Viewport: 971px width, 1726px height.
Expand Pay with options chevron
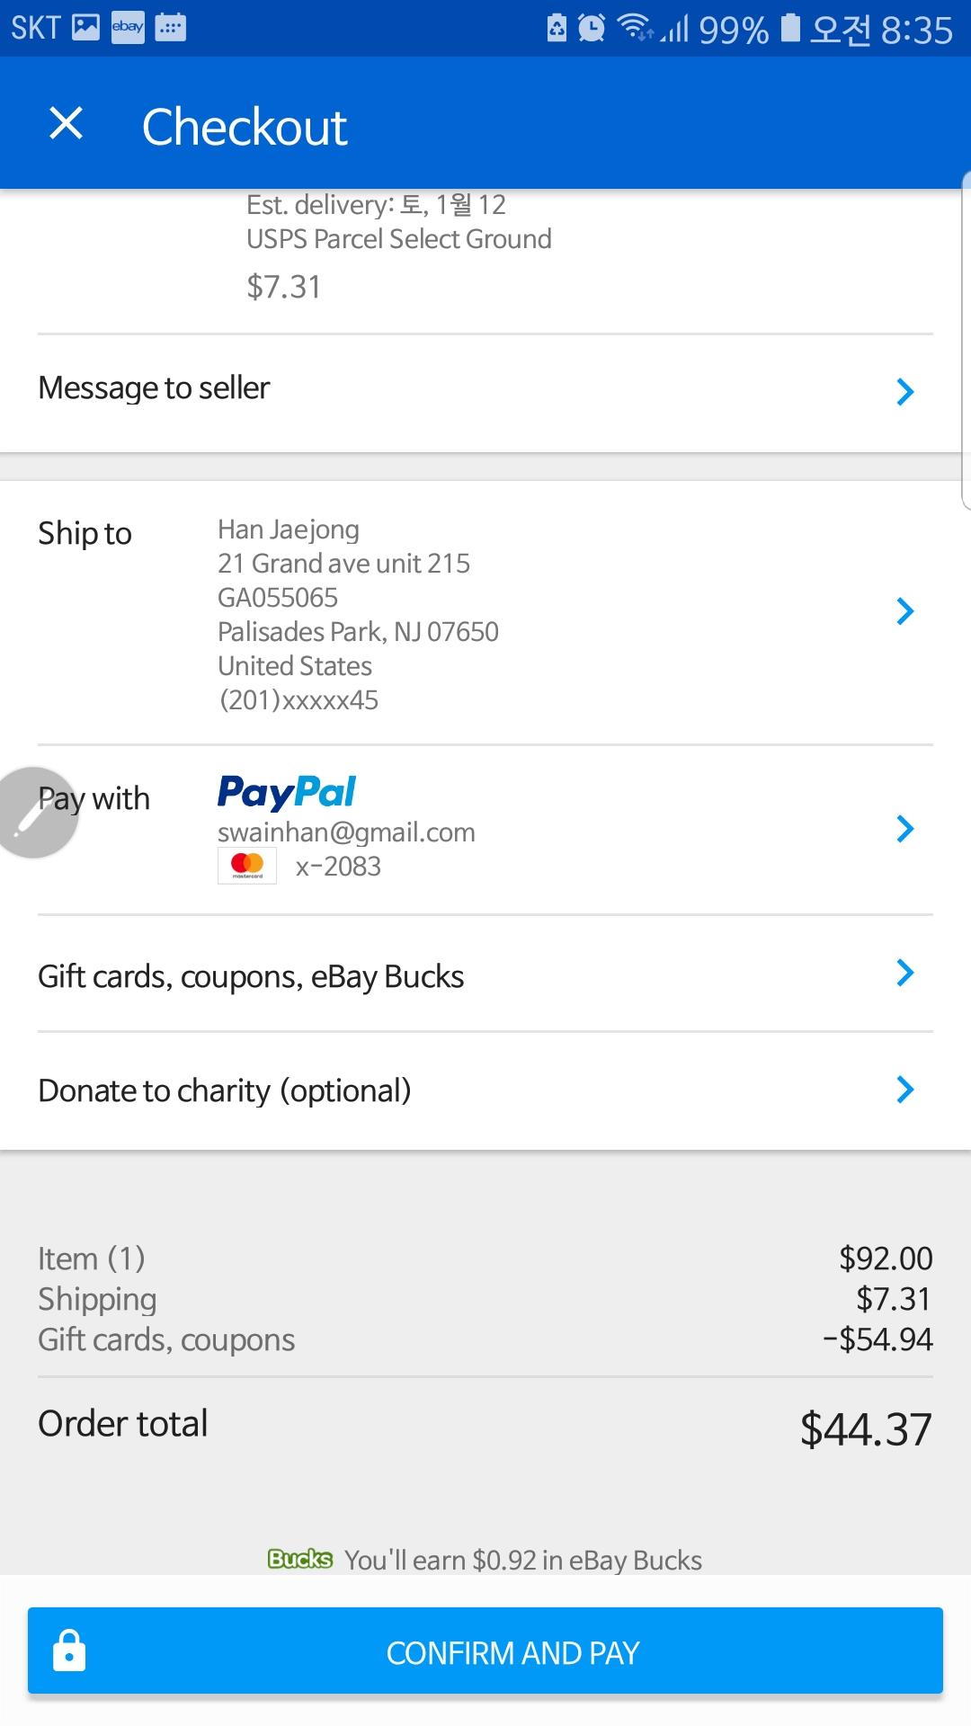click(904, 829)
